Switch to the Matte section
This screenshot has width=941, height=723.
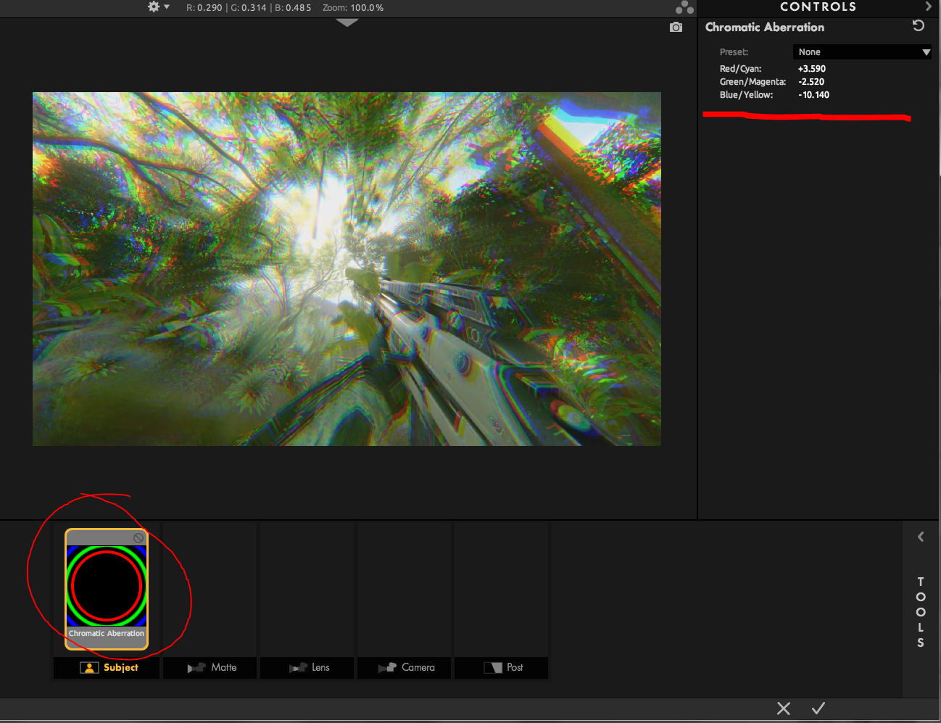click(211, 668)
